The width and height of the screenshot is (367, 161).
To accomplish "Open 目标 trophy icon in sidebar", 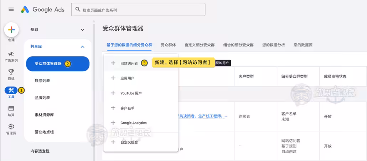I will point(11,72).
